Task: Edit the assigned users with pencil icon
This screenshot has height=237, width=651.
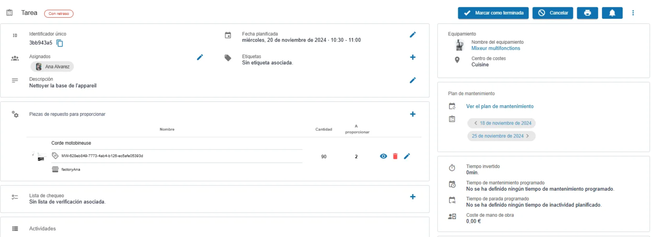Action: [x=200, y=57]
